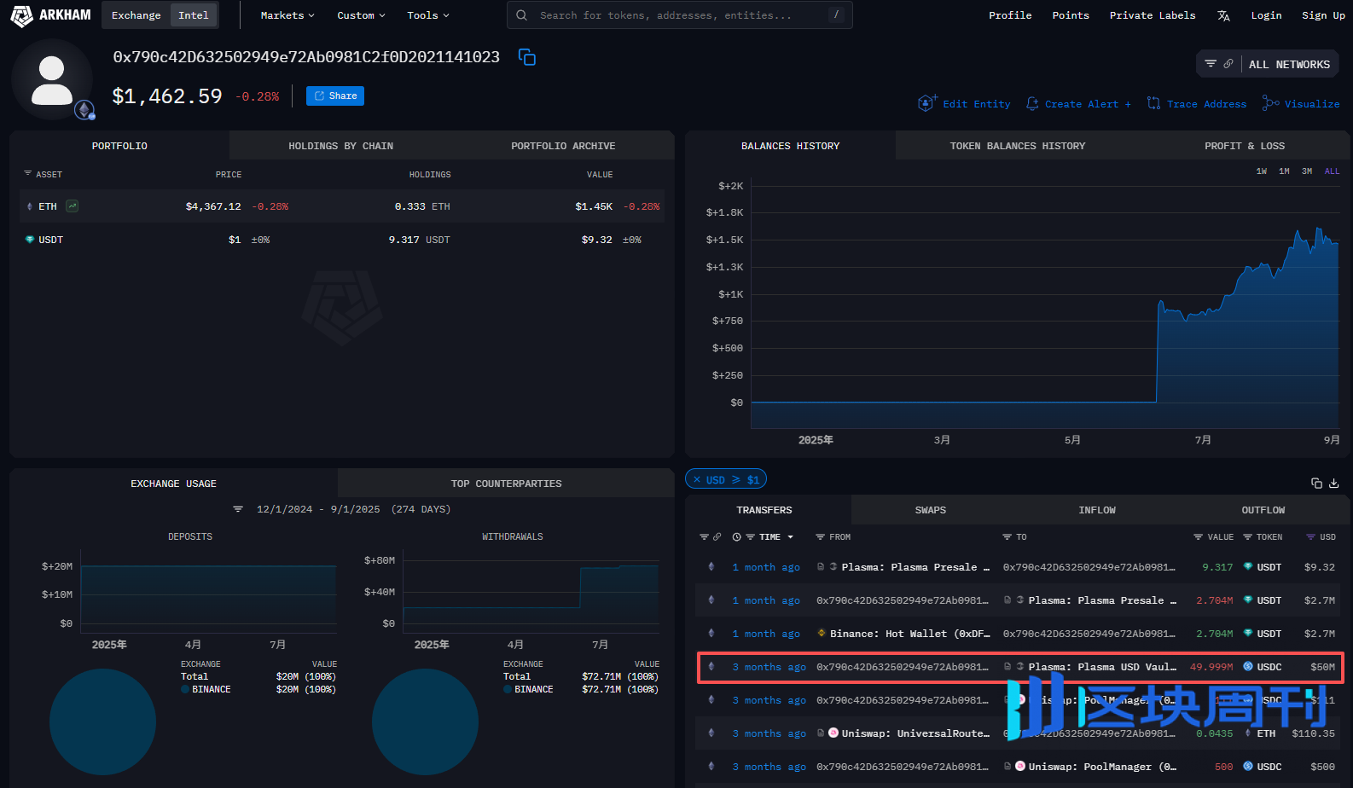1353x788 pixels.
Task: Click the search magnifier icon
Action: click(x=521, y=15)
